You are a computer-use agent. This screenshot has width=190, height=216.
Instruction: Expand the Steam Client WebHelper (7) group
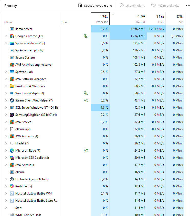[6, 100]
